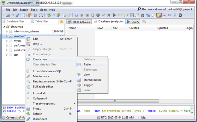197x122 pixels.
Task: Open the User manager toolbar icon
Action: (58, 15)
